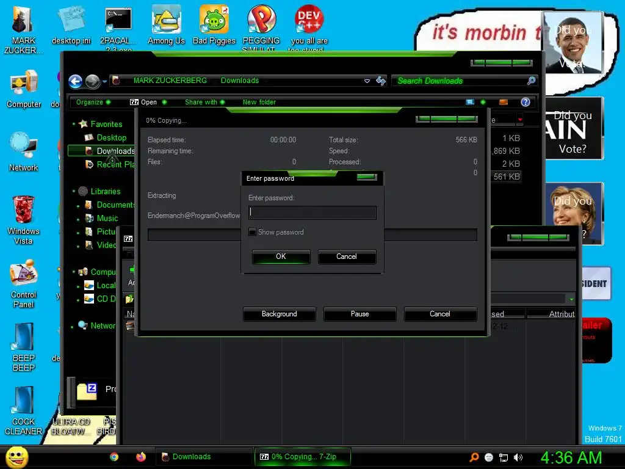Open Computer desktop icon
The width and height of the screenshot is (625, 469).
pos(24,89)
